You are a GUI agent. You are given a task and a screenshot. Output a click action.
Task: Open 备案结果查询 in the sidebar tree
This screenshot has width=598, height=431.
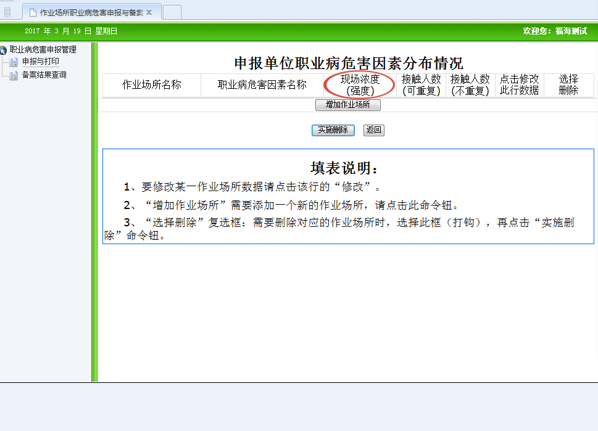click(x=44, y=75)
